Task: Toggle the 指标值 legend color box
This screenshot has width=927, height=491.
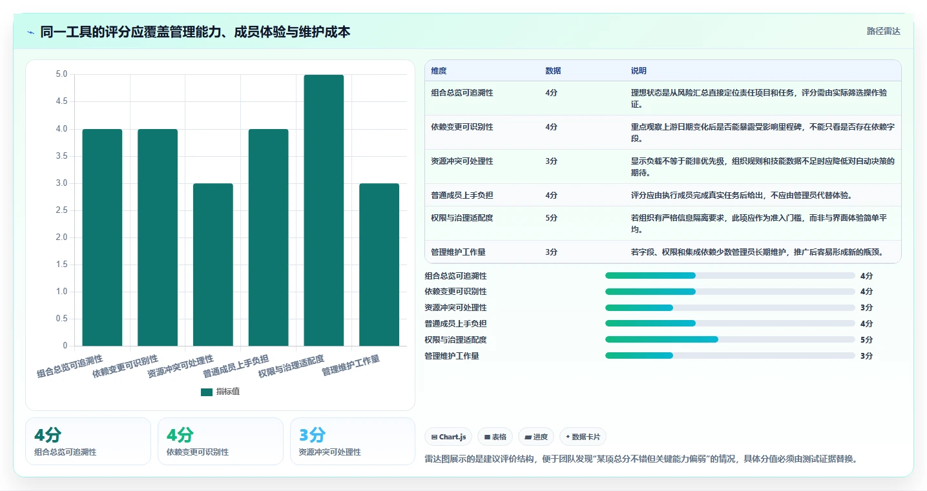Action: (206, 392)
